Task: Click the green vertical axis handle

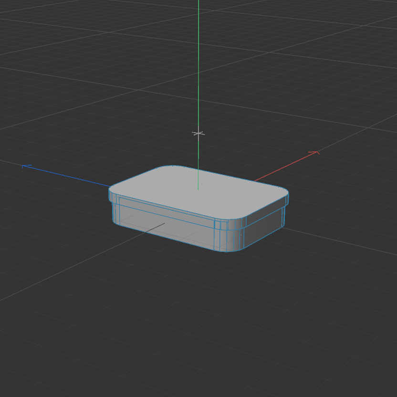Action: (197, 95)
